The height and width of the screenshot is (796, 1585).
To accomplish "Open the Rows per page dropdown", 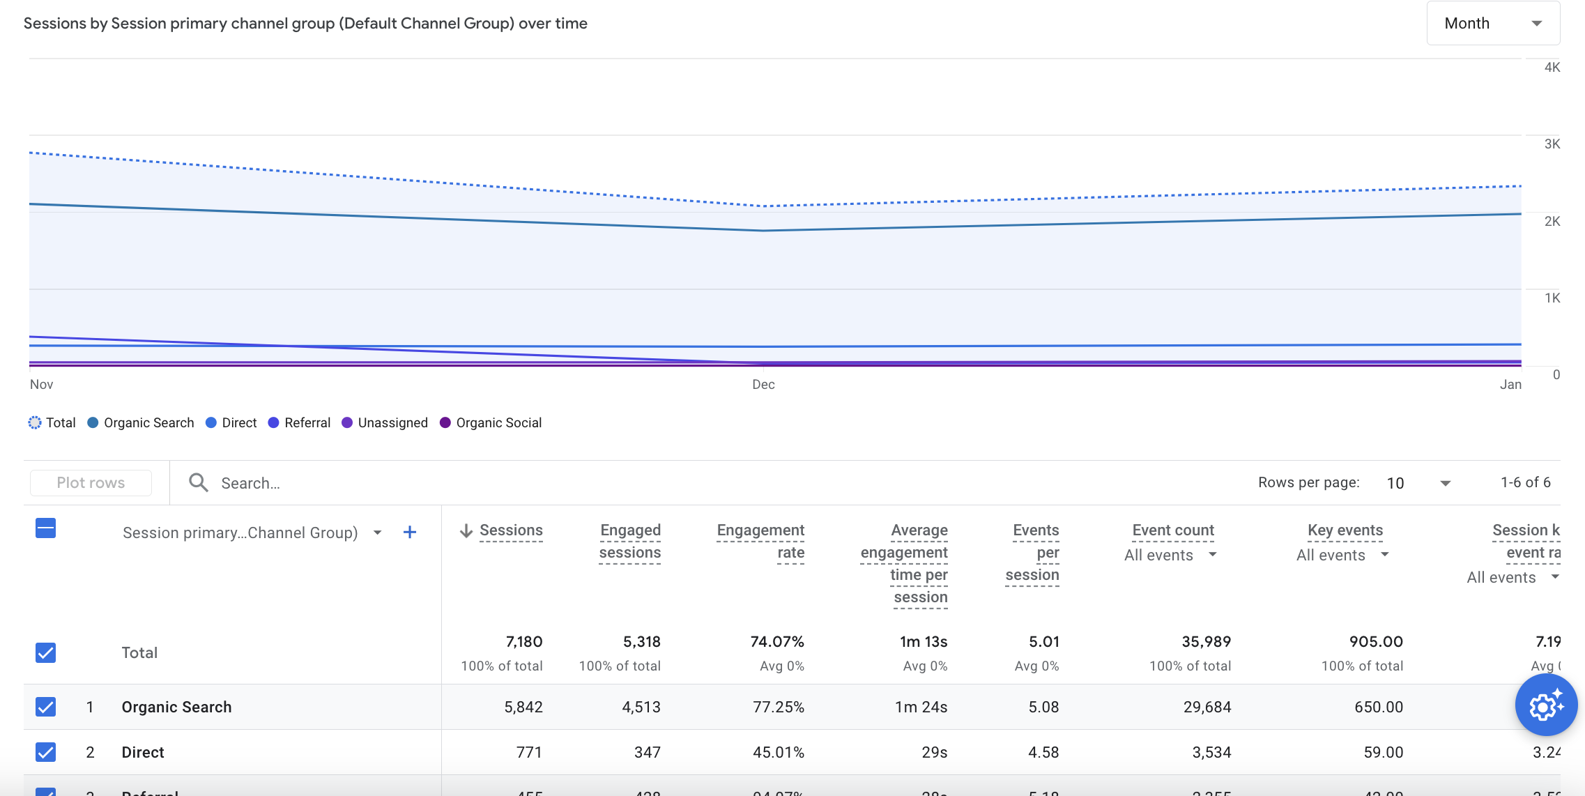I will click(1418, 483).
